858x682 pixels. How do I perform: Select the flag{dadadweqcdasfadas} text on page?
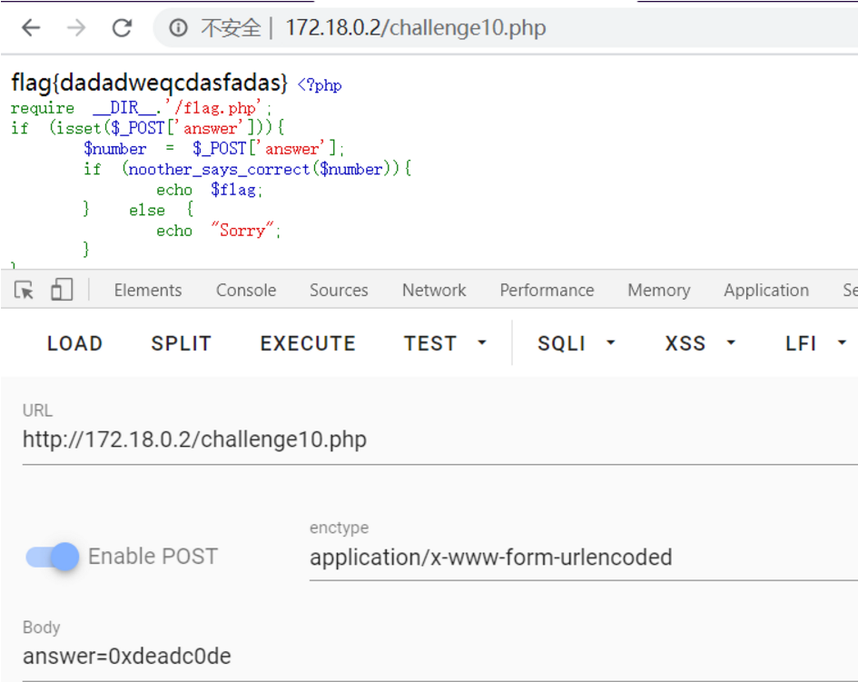point(149,82)
